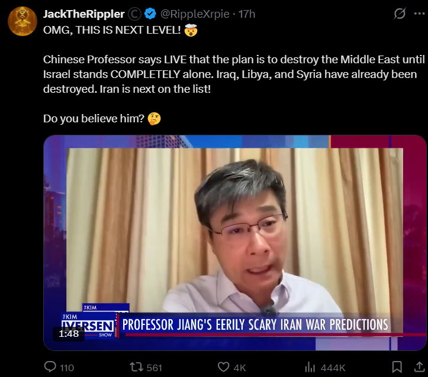Repost this tweet using the retweet icon
This screenshot has width=428, height=377.
click(x=137, y=367)
